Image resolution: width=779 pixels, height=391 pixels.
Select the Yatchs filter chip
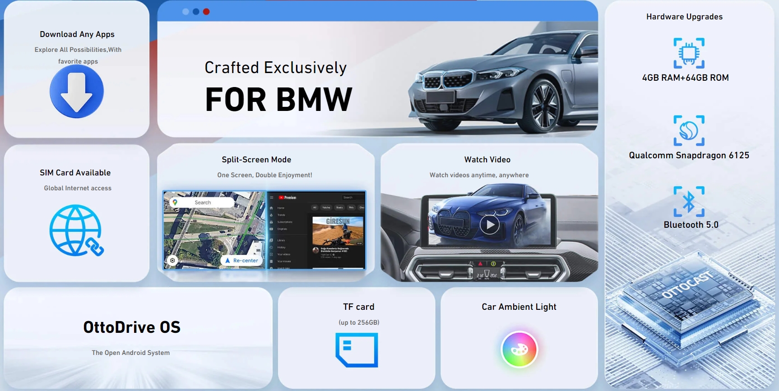pyautogui.click(x=326, y=207)
